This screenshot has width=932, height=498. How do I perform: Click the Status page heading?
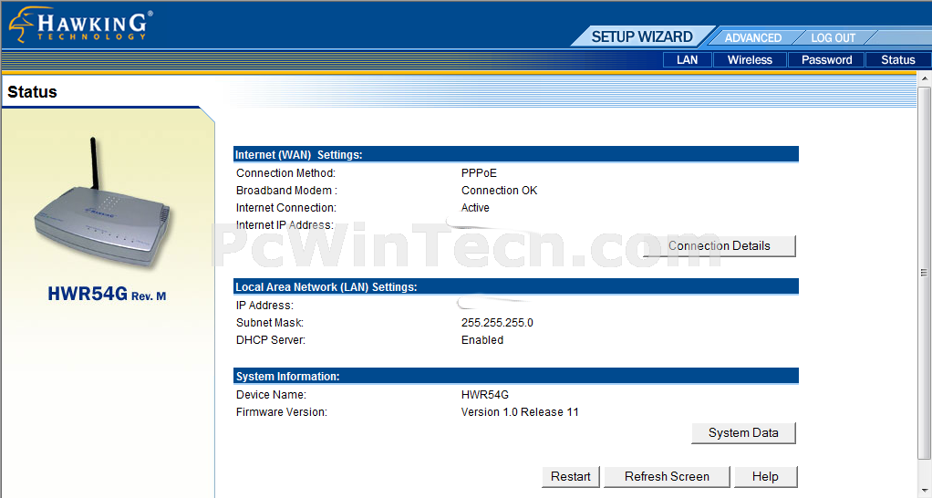click(x=32, y=92)
